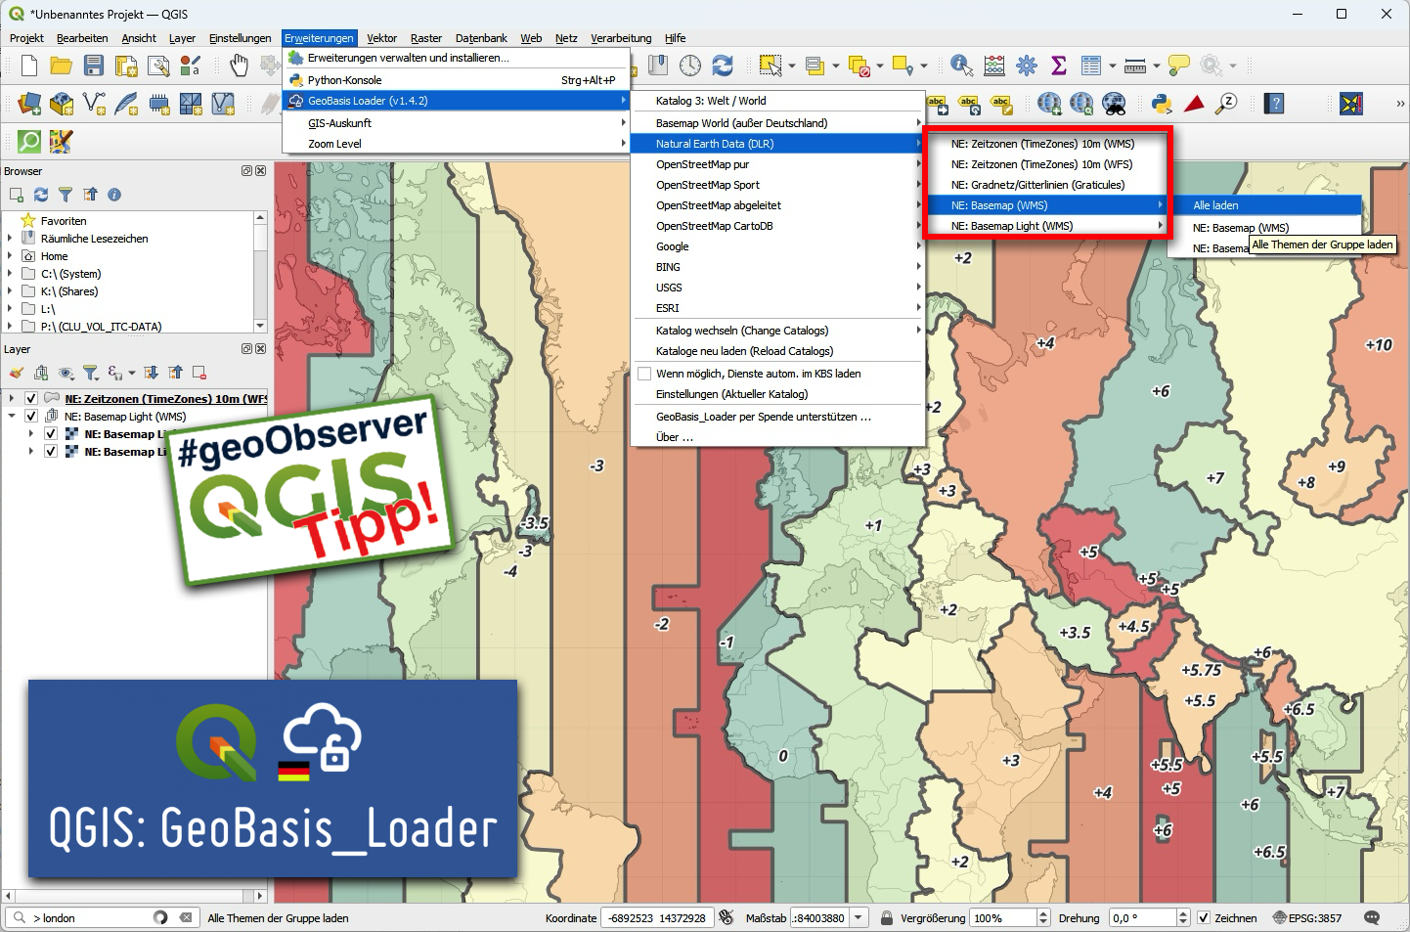
Task: Choose Python-Konsole from the menu
Action: tap(456, 80)
